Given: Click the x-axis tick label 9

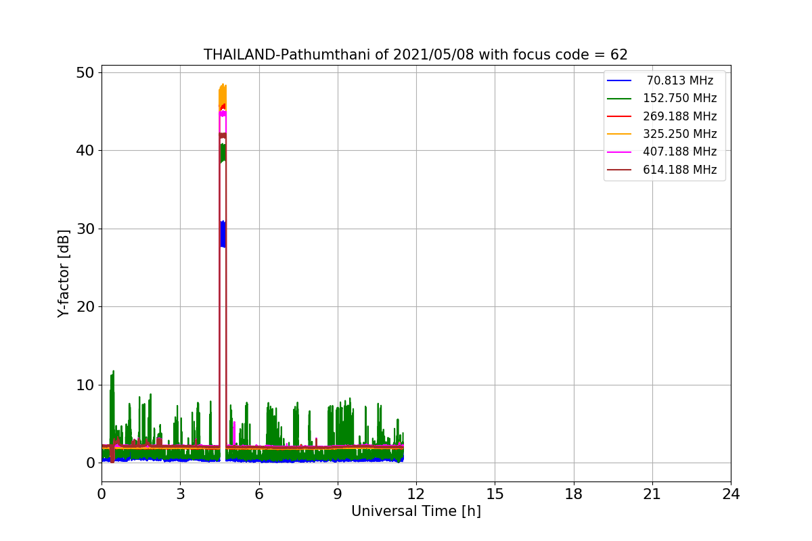Looking at the screenshot, I should (338, 494).
